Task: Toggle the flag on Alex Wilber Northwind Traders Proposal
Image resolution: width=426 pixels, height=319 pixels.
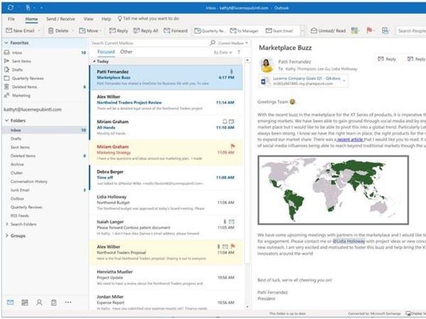Action: [x=233, y=246]
